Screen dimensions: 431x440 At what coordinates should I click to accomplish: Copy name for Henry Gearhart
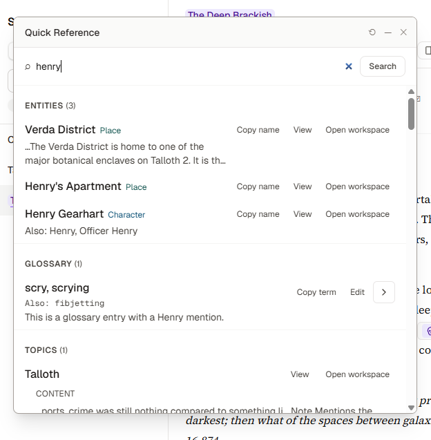(x=258, y=214)
